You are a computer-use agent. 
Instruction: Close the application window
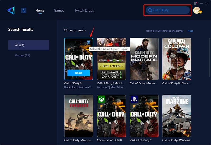pyautogui.click(x=207, y=4)
